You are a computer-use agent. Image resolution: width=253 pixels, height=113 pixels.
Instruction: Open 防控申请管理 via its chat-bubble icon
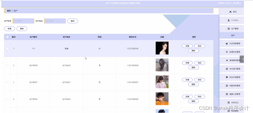pos(227,77)
